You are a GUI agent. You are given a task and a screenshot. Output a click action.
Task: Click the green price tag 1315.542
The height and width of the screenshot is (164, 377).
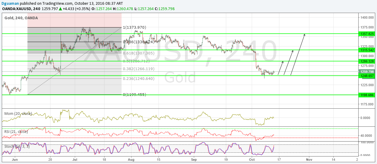[367, 50]
